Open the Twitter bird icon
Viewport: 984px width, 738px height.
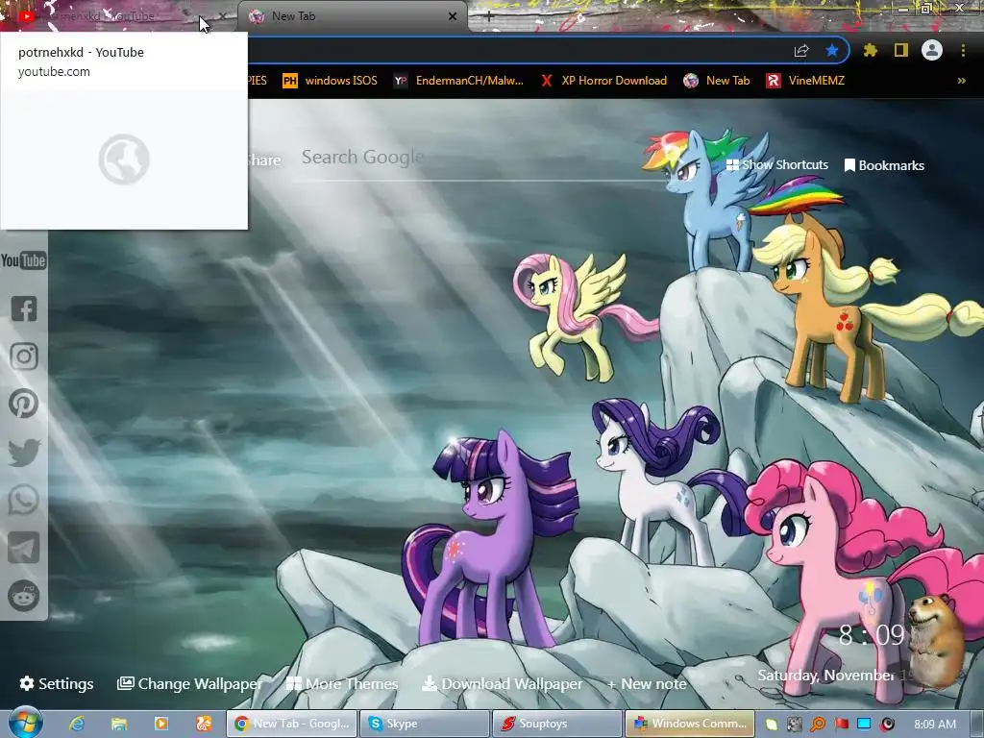(x=24, y=452)
